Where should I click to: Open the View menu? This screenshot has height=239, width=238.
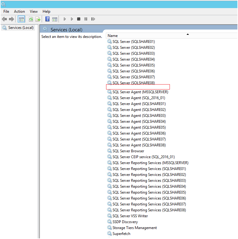pos(34,11)
